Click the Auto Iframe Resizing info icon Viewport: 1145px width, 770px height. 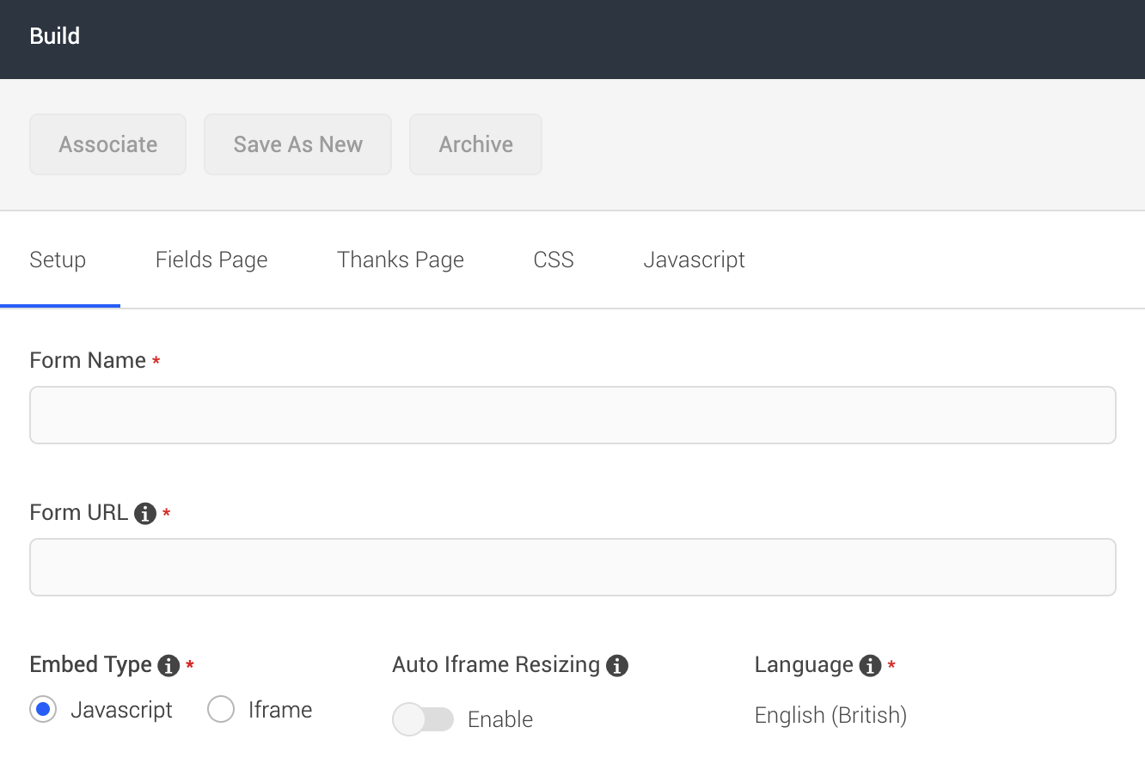617,666
